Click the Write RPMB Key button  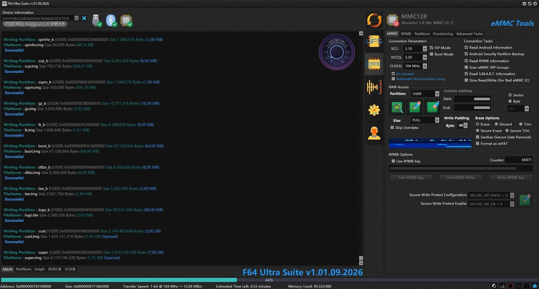point(511,177)
